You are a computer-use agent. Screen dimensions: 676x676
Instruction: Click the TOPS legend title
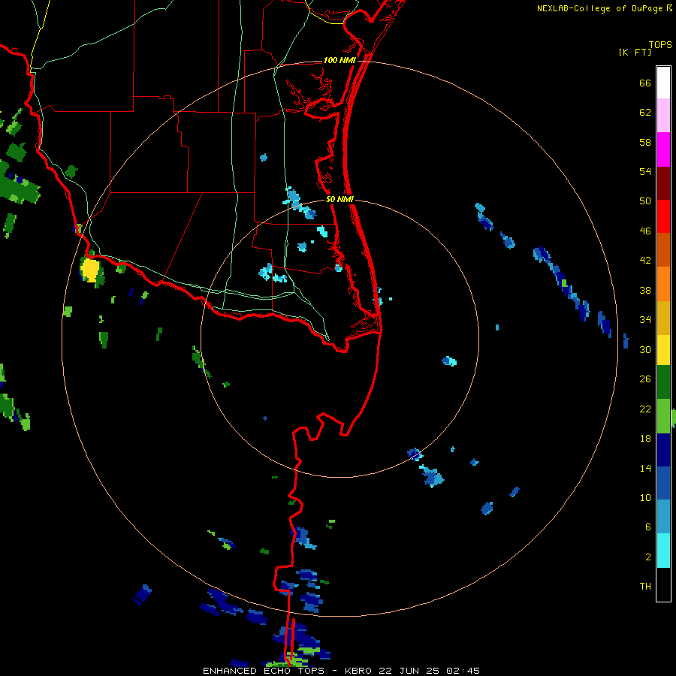(660, 45)
